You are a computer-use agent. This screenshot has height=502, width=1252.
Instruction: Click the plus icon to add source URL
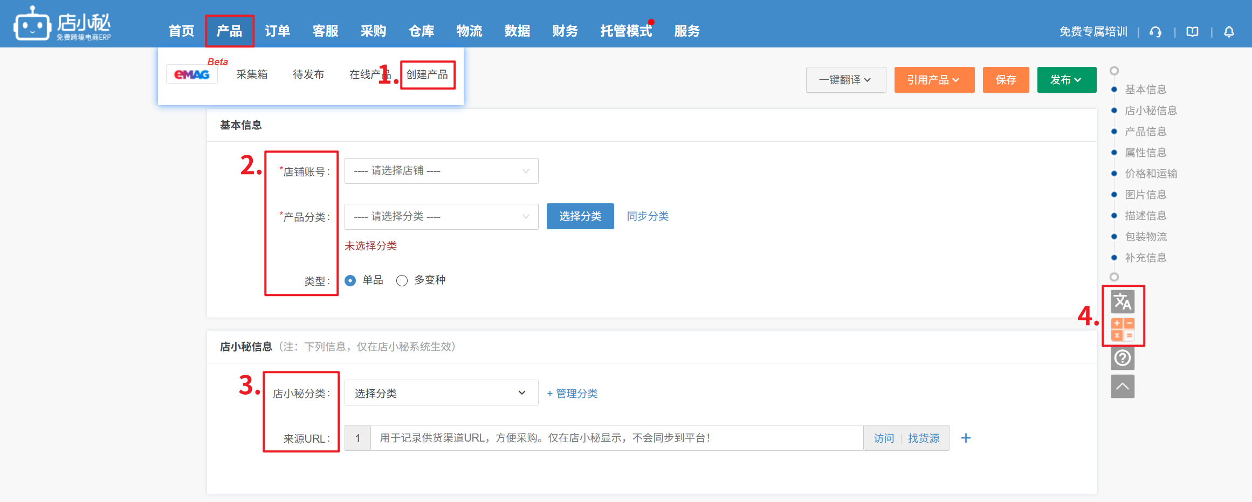966,438
